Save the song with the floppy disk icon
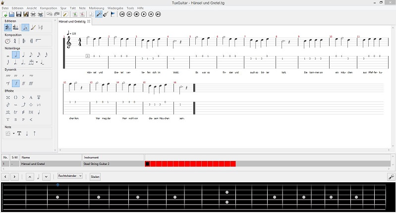The height and width of the screenshot is (213, 396). pyautogui.click(x=19, y=14)
